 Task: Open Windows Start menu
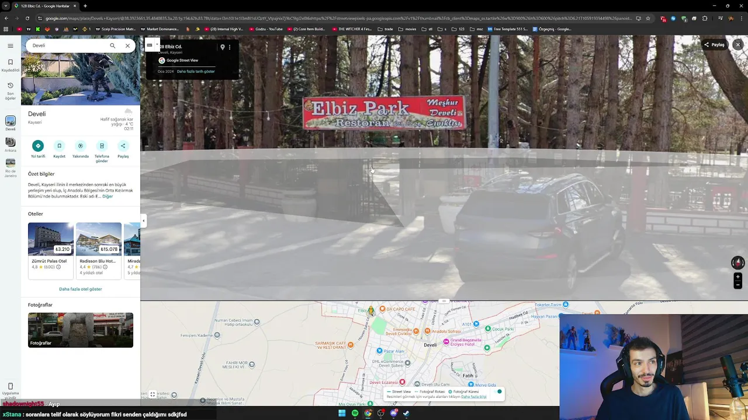click(342, 413)
